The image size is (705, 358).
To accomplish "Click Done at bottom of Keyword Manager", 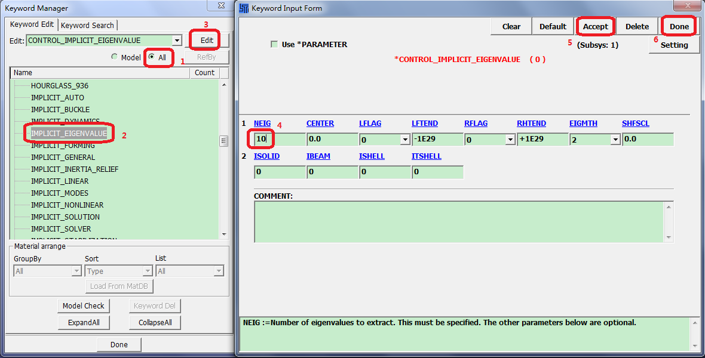I will (x=119, y=344).
